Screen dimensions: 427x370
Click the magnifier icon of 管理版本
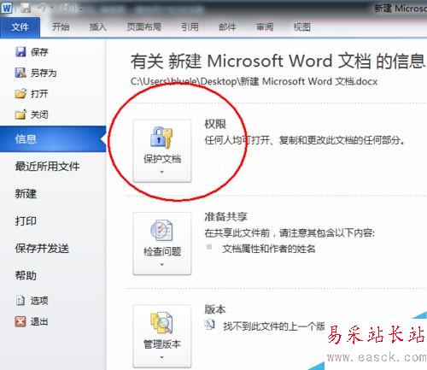pos(161,323)
